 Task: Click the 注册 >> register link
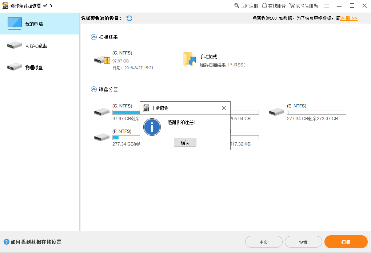[348, 18]
